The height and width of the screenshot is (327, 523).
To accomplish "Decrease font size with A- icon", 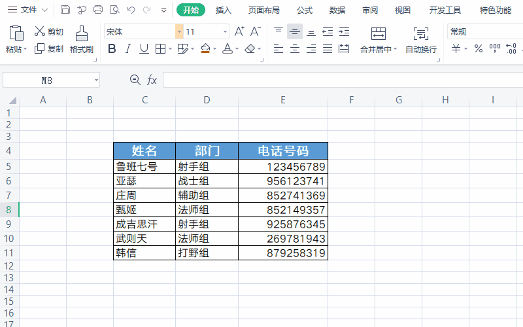I will (255, 31).
